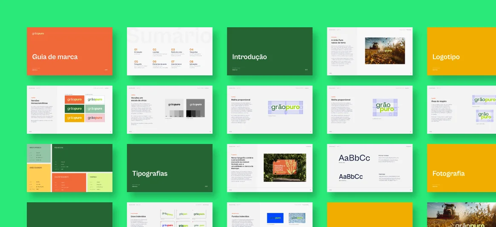This screenshot has height=227, width=496.
Task: Pick the yellow grãopuro logo variant
Action: (x=75, y=118)
